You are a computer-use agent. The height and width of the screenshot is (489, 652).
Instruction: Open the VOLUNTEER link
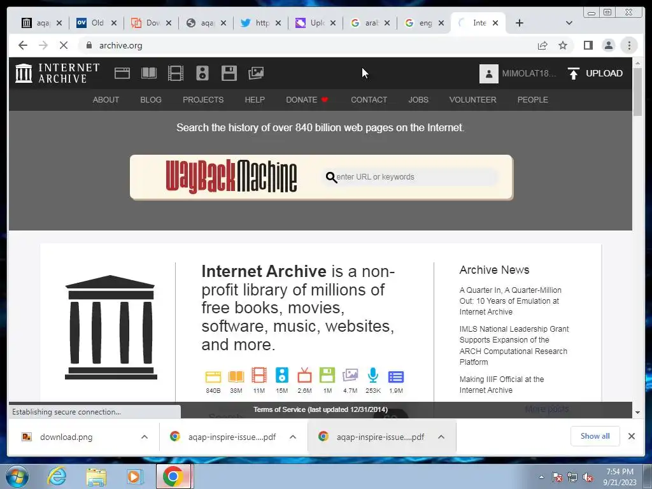tap(473, 100)
